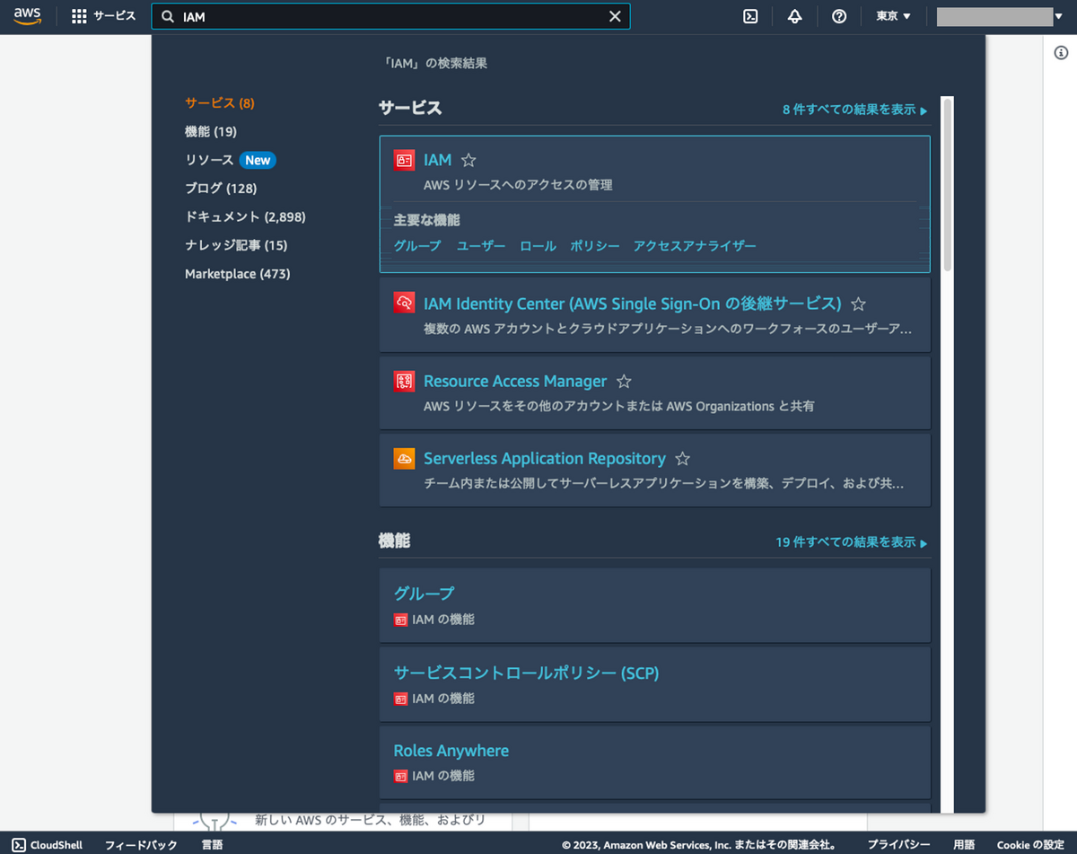Click the info panel icon
1077x854 pixels.
(x=1060, y=53)
